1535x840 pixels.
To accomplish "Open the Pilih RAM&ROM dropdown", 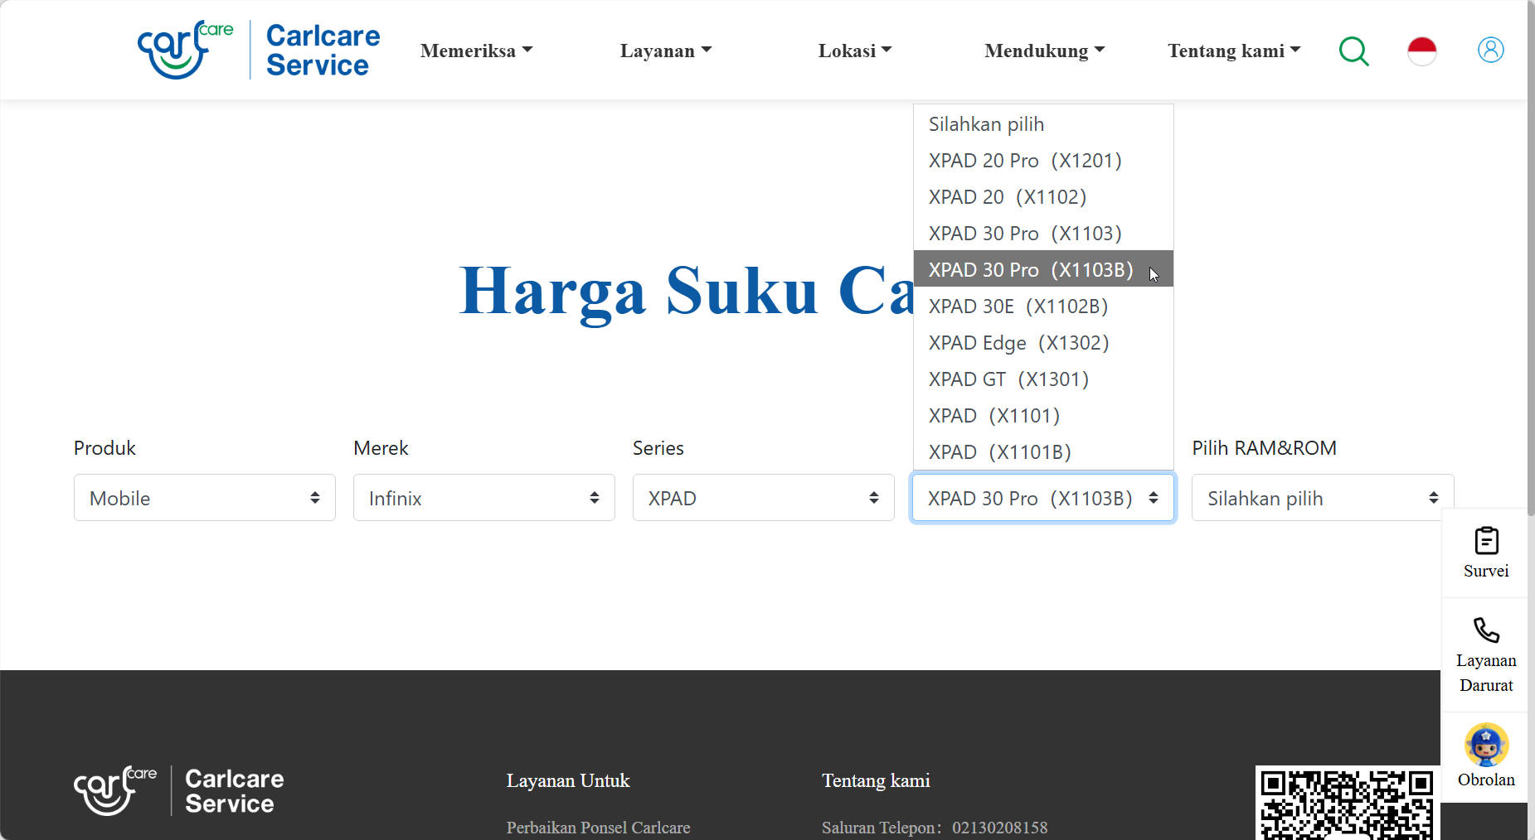I will coord(1323,498).
